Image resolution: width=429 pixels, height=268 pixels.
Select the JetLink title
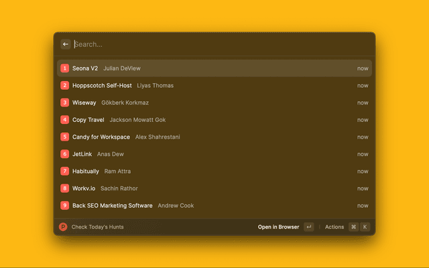(82, 154)
